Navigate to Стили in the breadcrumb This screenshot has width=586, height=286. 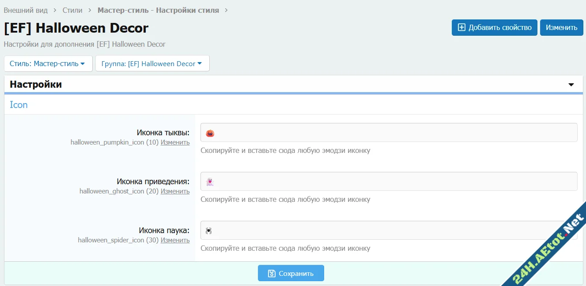(72, 10)
